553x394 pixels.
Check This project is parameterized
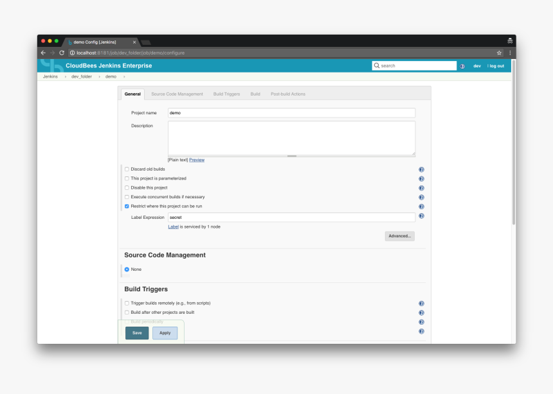(x=127, y=178)
